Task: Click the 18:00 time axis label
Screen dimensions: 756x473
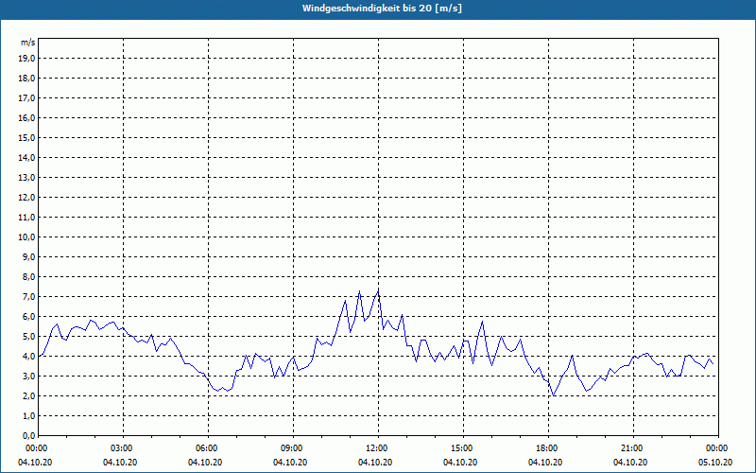Action: pyautogui.click(x=546, y=447)
